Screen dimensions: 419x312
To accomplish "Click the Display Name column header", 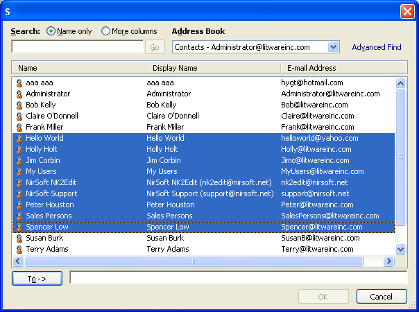I will tap(213, 68).
